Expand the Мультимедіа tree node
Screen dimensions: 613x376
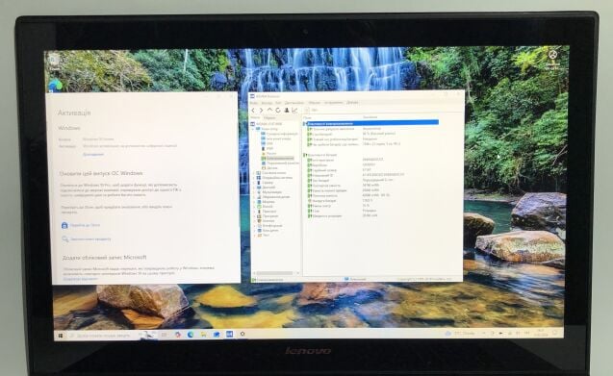253,192
